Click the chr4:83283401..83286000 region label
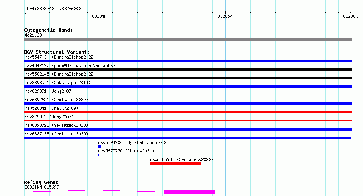Screen dimensions: 363x196 (53, 9)
